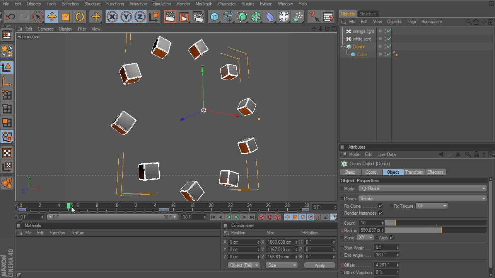
Task: Click the Render to Picture Viewer icon
Action: 184,17
